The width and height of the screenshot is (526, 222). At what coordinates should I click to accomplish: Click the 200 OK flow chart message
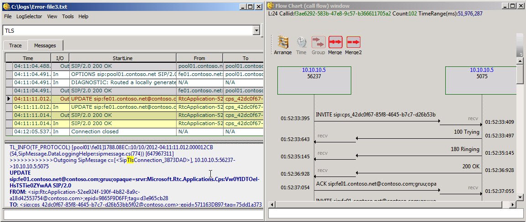471,166
